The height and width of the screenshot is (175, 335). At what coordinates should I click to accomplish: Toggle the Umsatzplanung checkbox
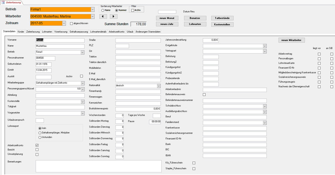coord(37,154)
